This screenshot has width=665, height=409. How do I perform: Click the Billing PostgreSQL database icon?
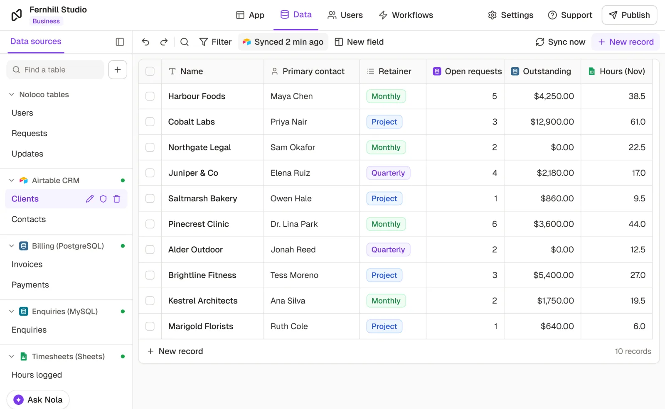coord(24,246)
